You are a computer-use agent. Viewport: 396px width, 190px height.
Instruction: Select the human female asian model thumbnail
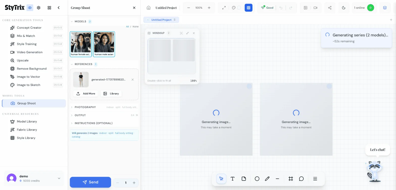81,44
